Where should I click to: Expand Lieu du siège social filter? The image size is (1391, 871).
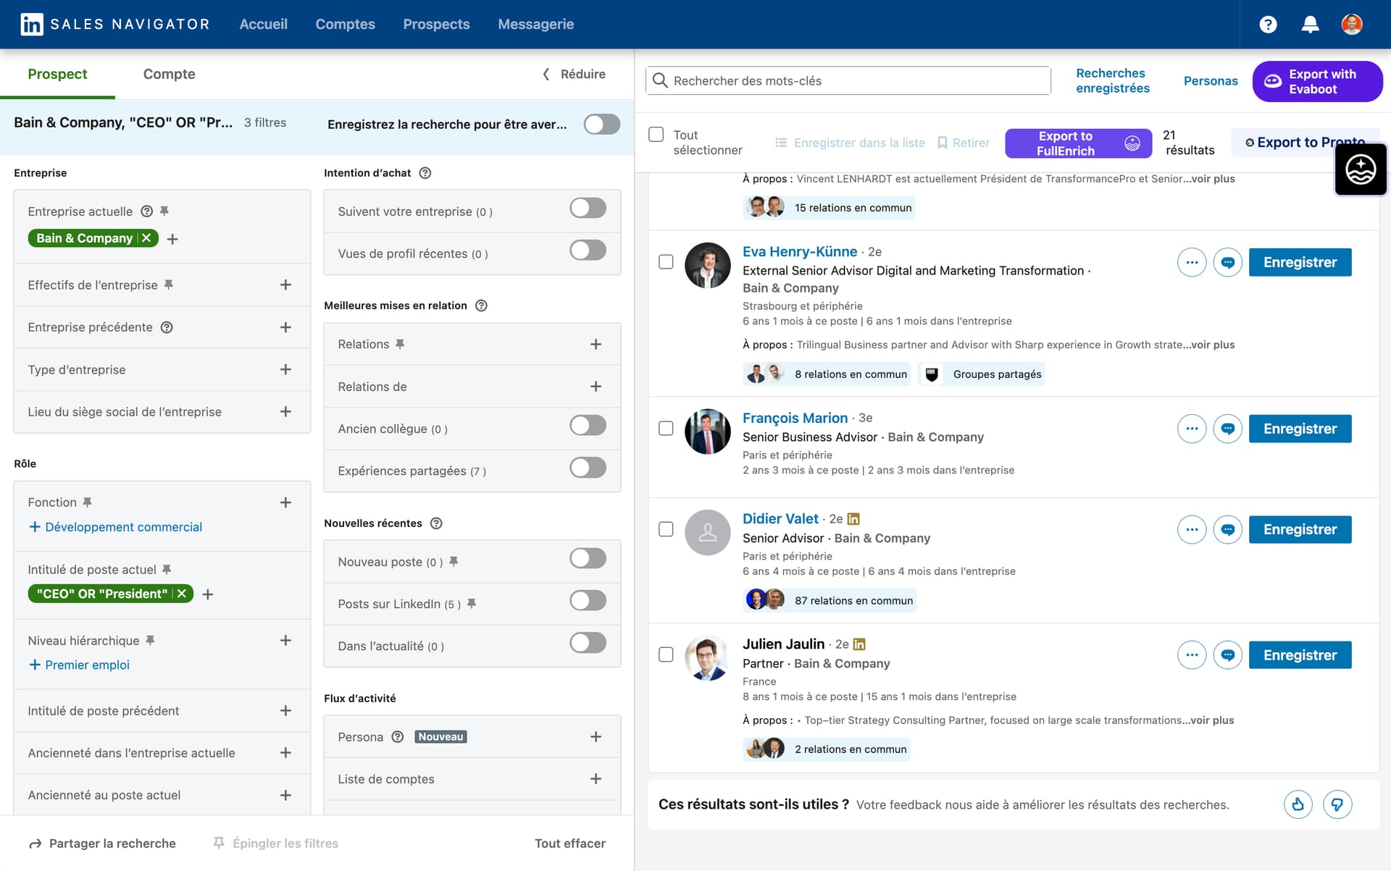[285, 411]
